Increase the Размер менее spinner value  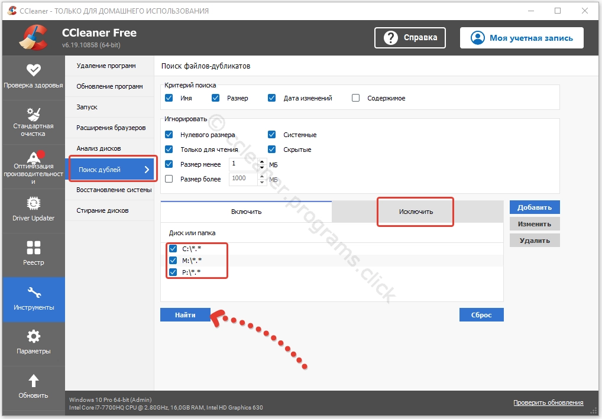tap(262, 161)
